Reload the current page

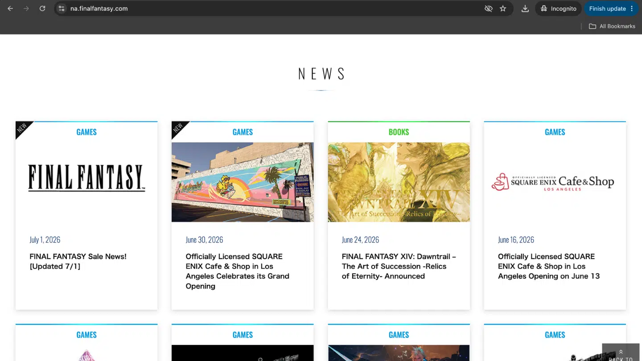coord(42,8)
